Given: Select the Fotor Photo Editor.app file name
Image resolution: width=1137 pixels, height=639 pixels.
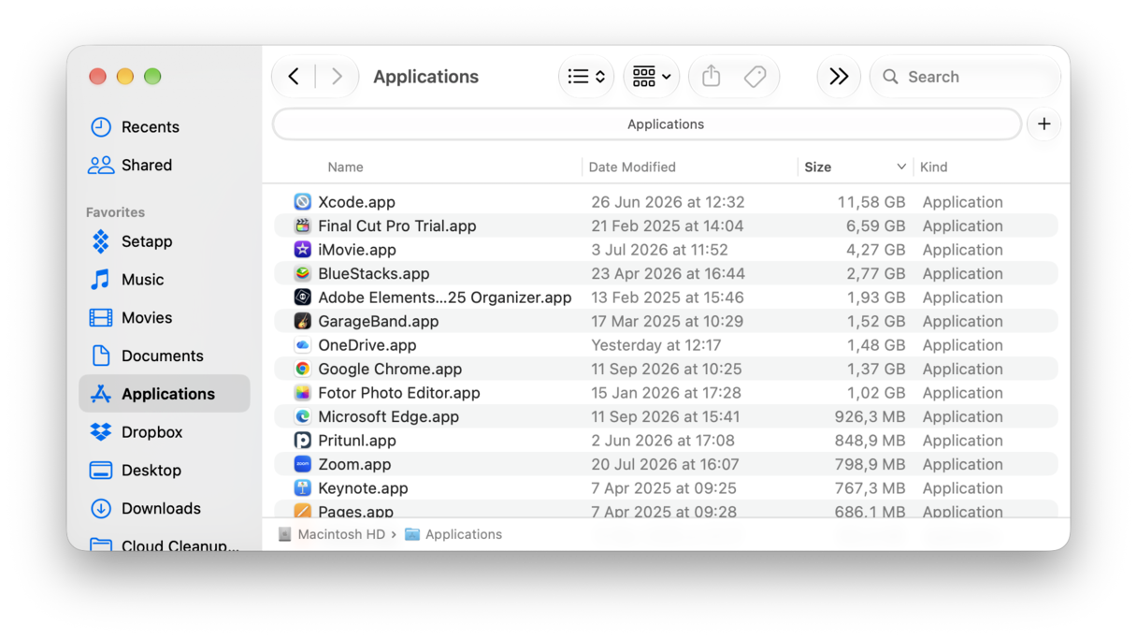Looking at the screenshot, I should (x=399, y=393).
